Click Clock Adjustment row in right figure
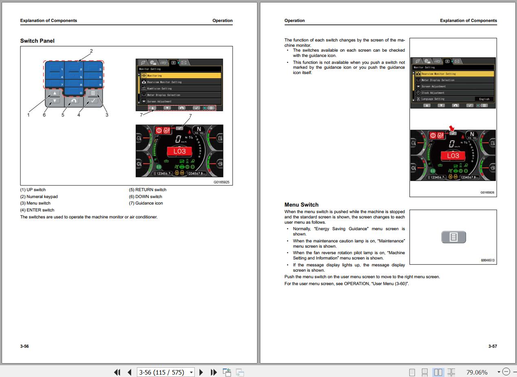 454,93
